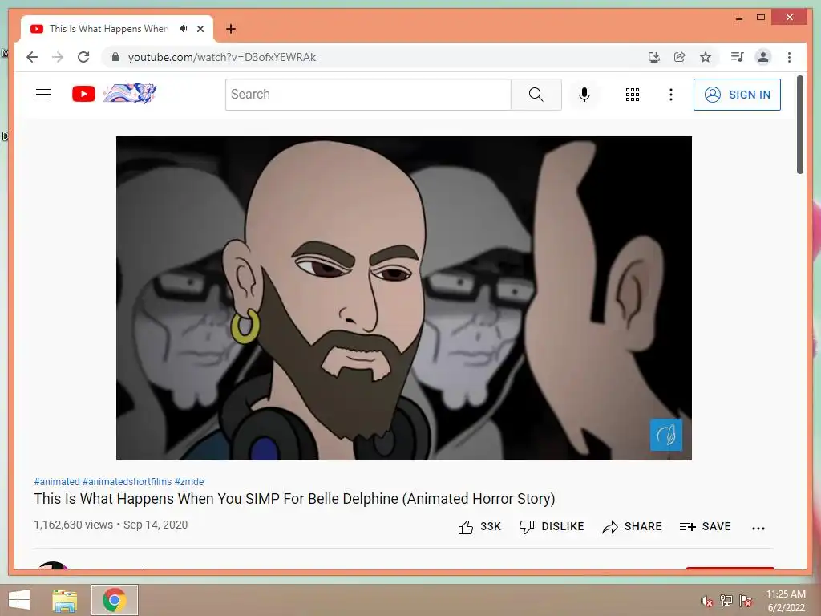Open the #animated hashtag
The image size is (821, 616).
coord(57,482)
